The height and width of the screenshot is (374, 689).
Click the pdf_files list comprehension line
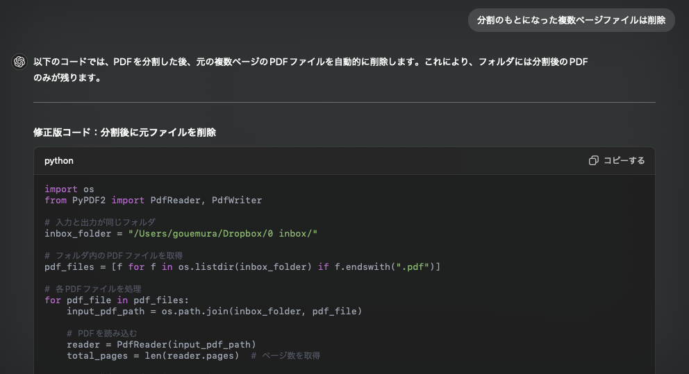(x=242, y=267)
